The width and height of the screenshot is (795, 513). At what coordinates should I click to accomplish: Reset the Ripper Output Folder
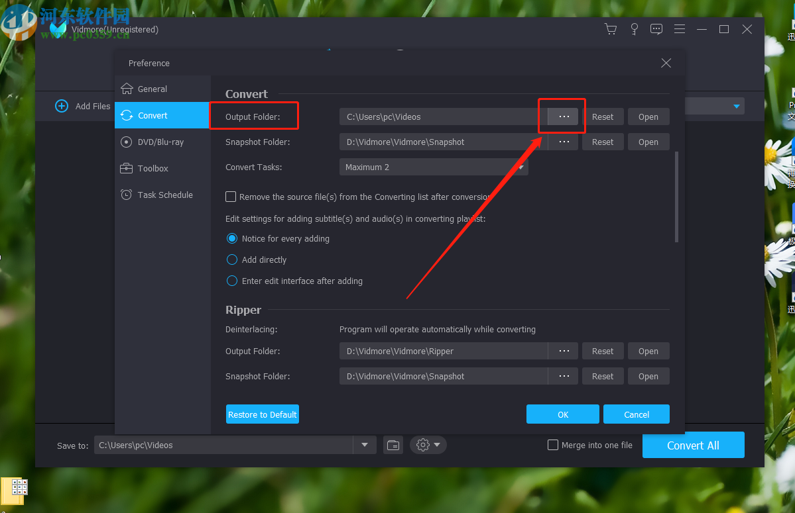[603, 351]
